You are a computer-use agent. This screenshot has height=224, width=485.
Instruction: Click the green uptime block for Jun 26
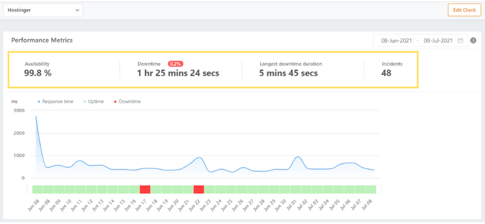tap(242, 189)
